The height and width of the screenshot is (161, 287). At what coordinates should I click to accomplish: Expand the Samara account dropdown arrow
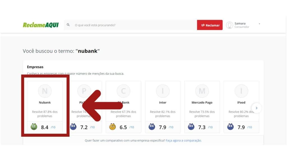[259, 24]
